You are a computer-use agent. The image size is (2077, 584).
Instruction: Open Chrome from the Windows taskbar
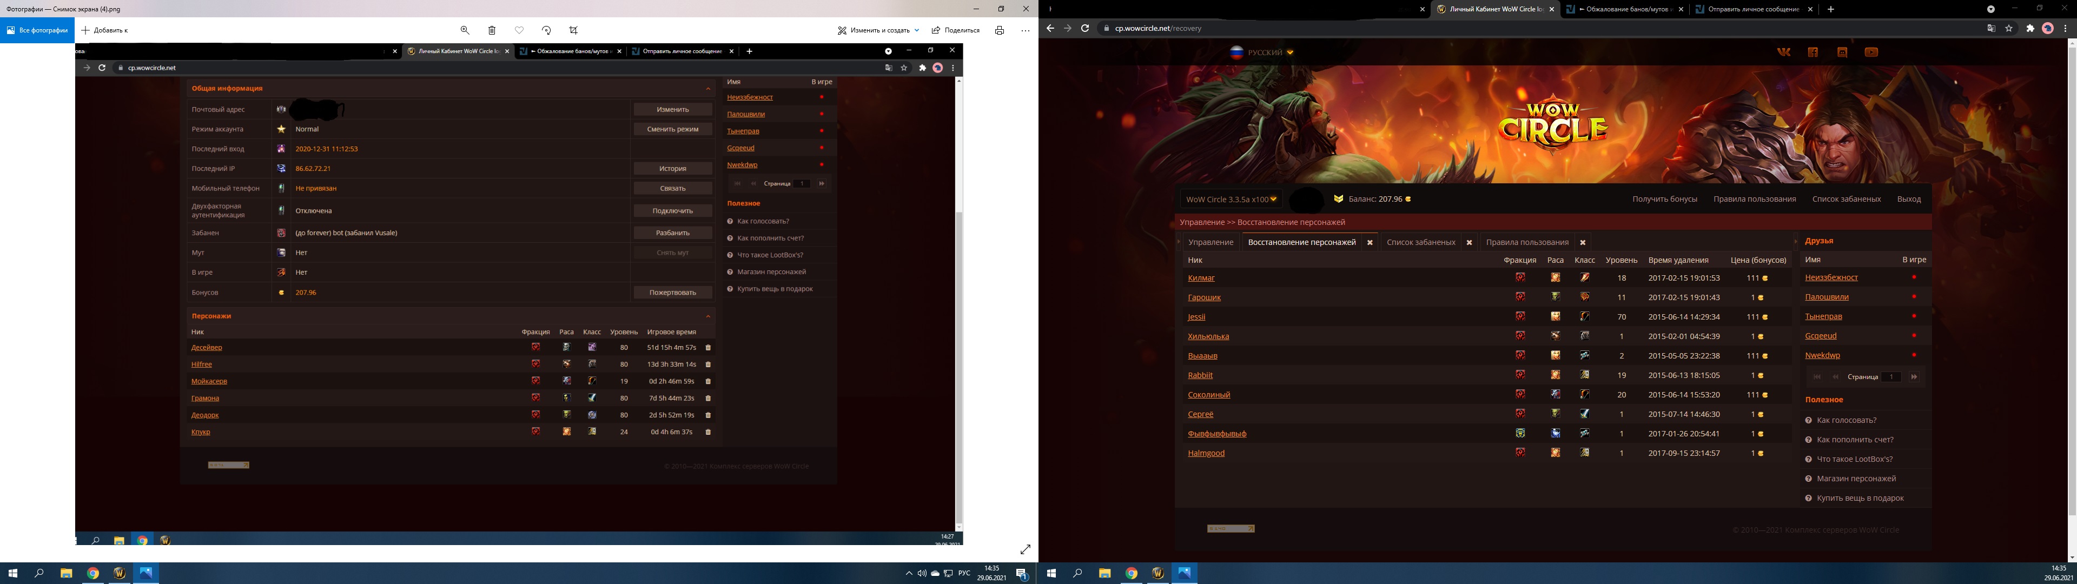(x=92, y=574)
